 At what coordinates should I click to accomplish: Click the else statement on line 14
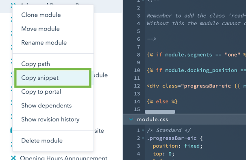162,101
